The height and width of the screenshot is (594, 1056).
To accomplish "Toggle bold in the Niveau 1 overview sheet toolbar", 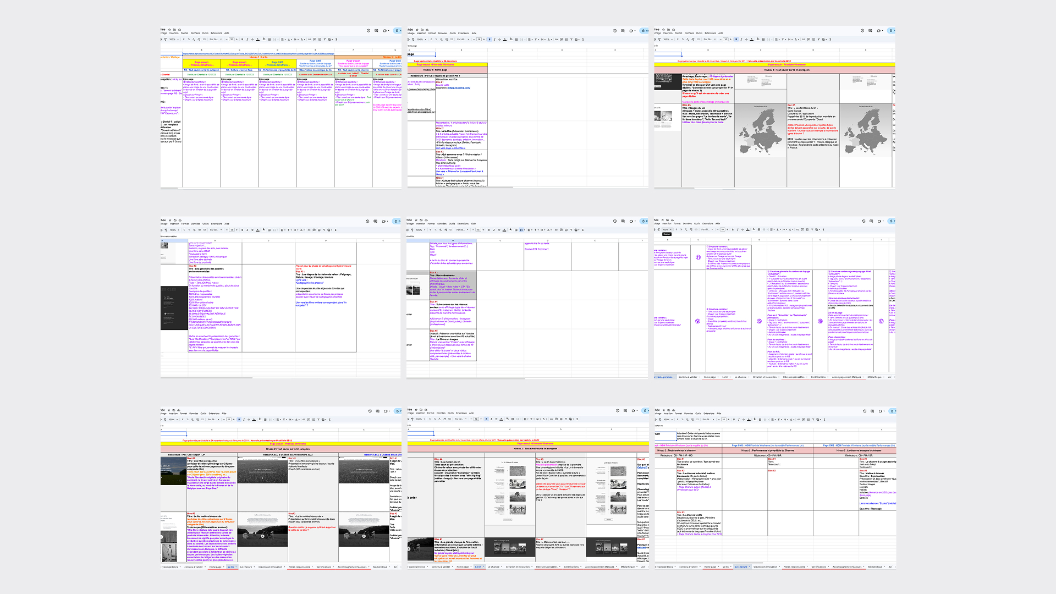I will tap(243, 40).
